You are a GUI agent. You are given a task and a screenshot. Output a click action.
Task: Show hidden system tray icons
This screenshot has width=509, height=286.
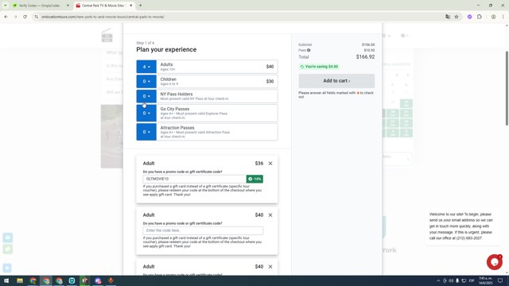438,280
